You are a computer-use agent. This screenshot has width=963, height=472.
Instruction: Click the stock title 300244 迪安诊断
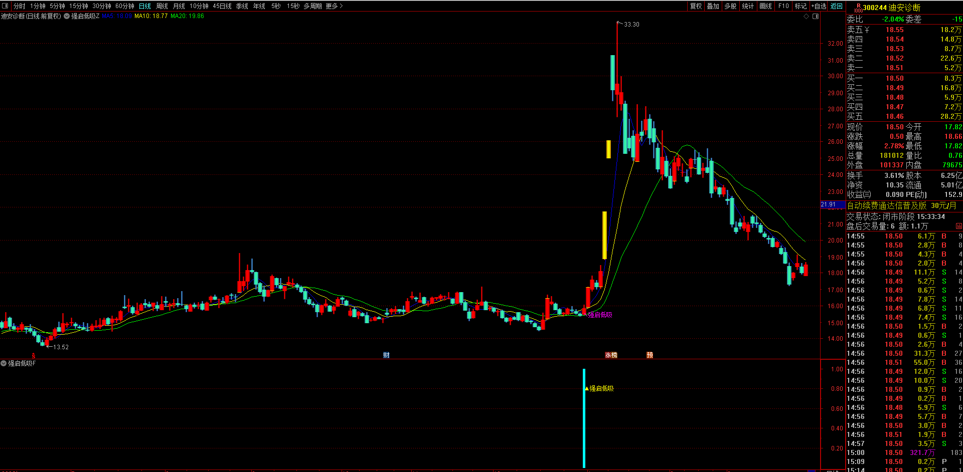click(891, 8)
